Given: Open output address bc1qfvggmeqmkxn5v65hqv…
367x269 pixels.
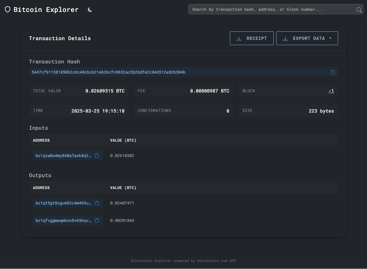Looking at the screenshot, I should pos(63,220).
